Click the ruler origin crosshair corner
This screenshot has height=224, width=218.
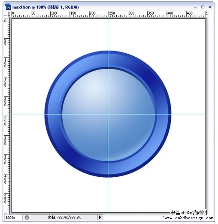7,14
